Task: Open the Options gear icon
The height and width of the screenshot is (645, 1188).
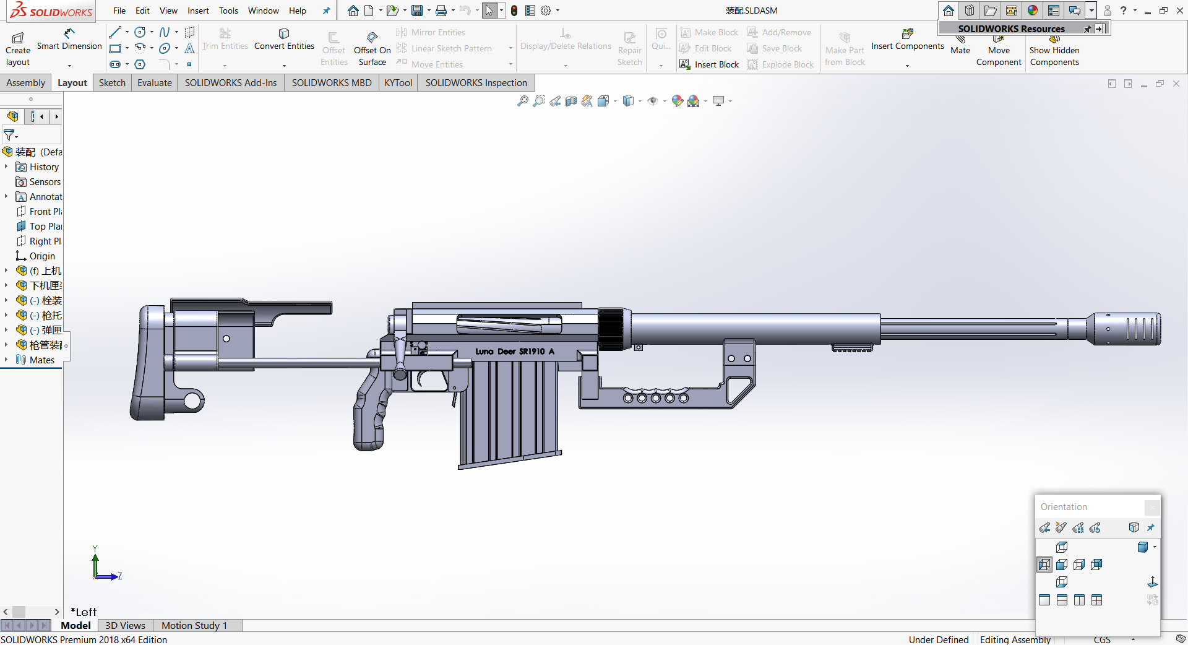Action: 546,11
